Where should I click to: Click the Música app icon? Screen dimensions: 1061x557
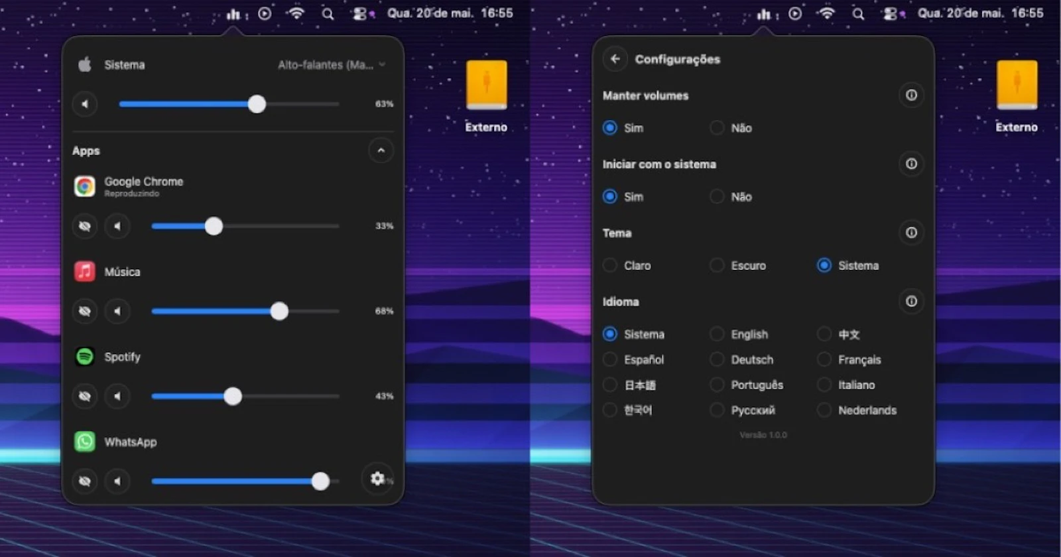85,271
